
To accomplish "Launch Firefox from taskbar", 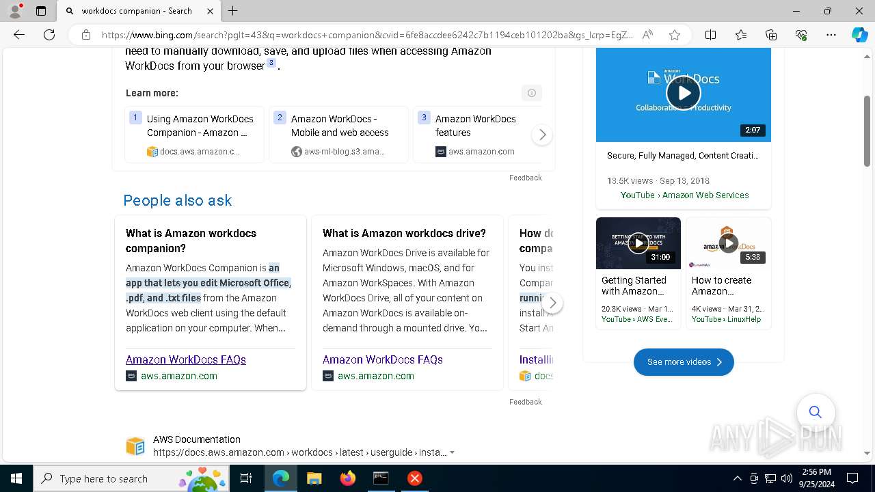I will (347, 478).
